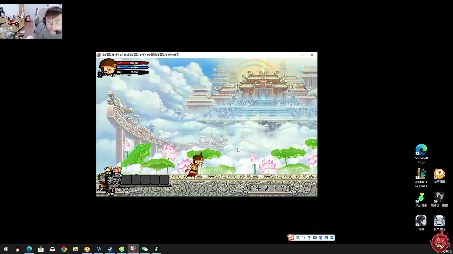Toggle Sogou input language 英 mode
The width and height of the screenshot is (453, 254).
tap(298, 237)
